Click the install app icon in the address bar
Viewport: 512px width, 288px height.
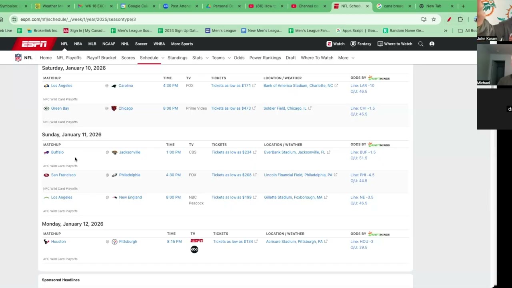pyautogui.click(x=424, y=19)
